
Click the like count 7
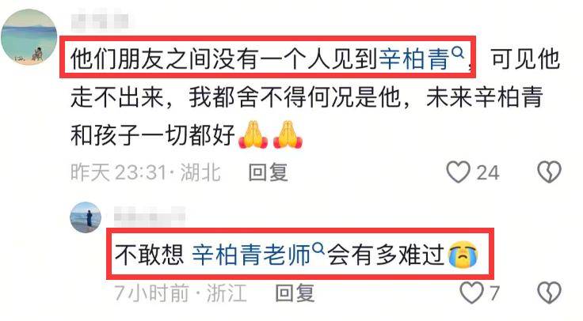pyautogui.click(x=494, y=293)
